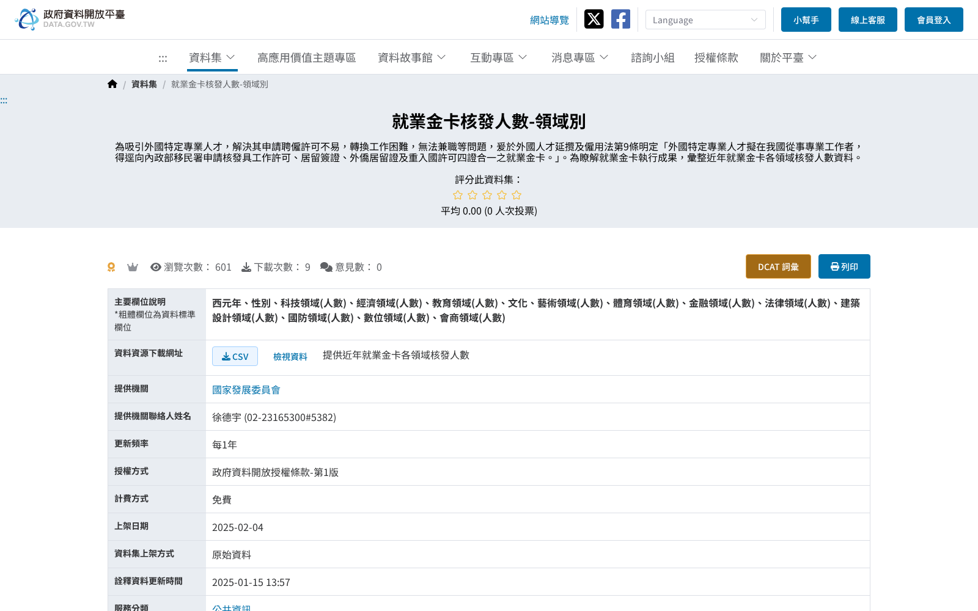This screenshot has height=611, width=978.
Task: Click the 原始資料 value
Action: pos(232,555)
